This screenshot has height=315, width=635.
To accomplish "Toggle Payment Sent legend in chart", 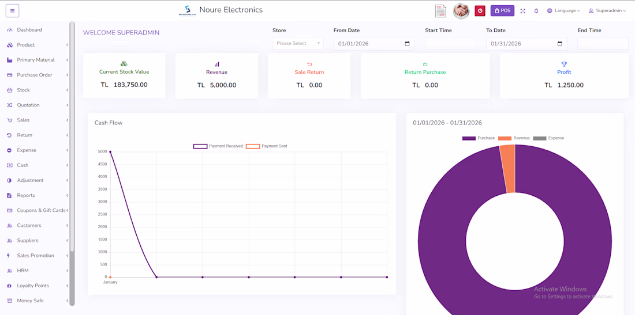I will coord(267,146).
